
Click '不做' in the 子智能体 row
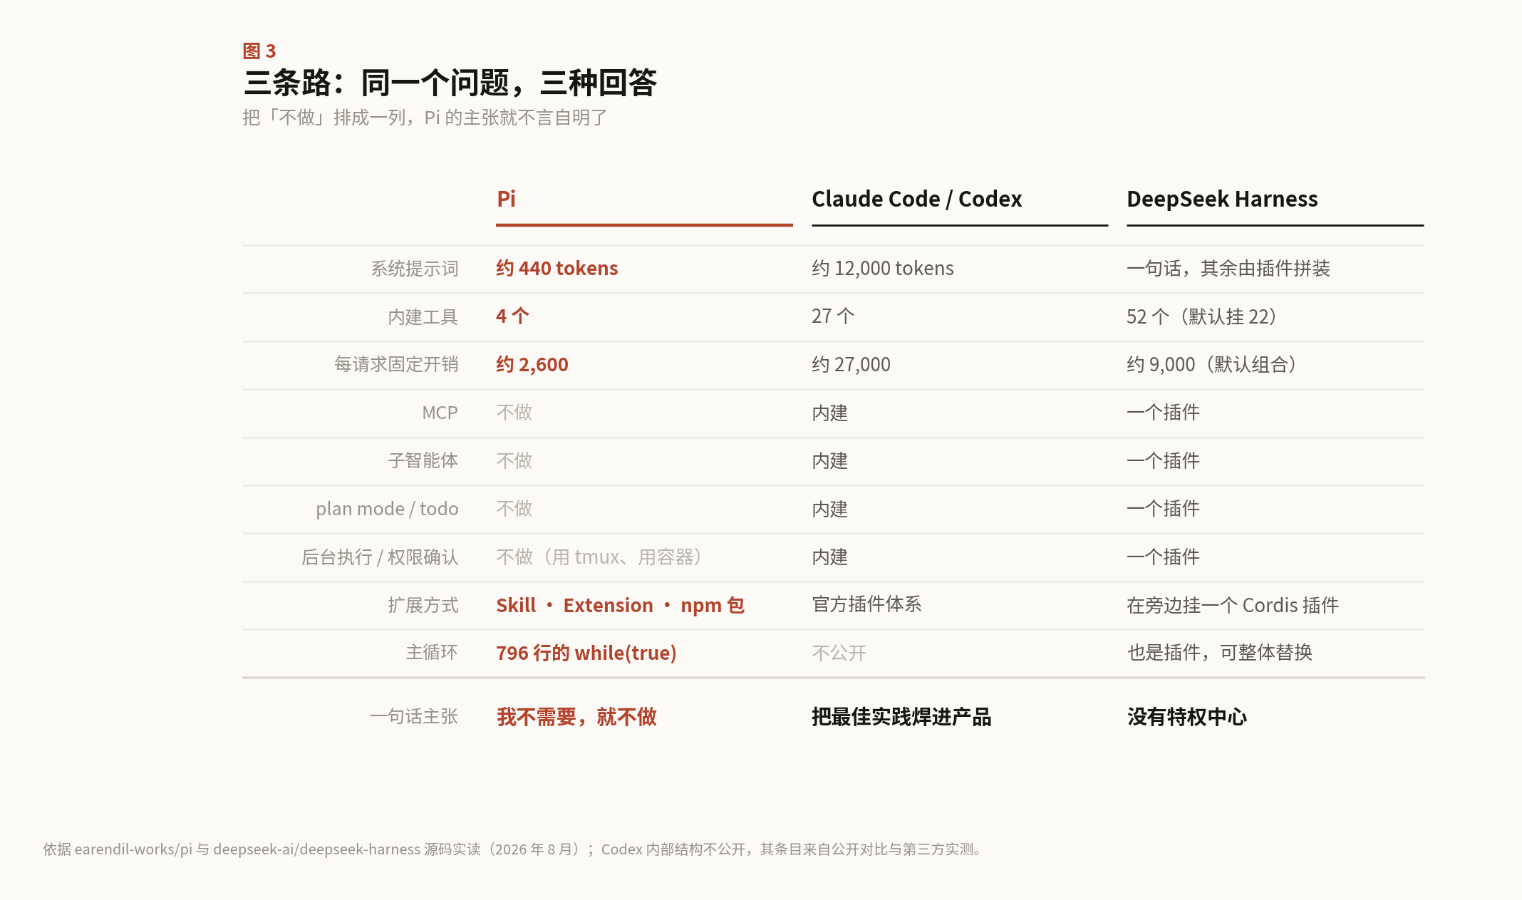tap(514, 461)
